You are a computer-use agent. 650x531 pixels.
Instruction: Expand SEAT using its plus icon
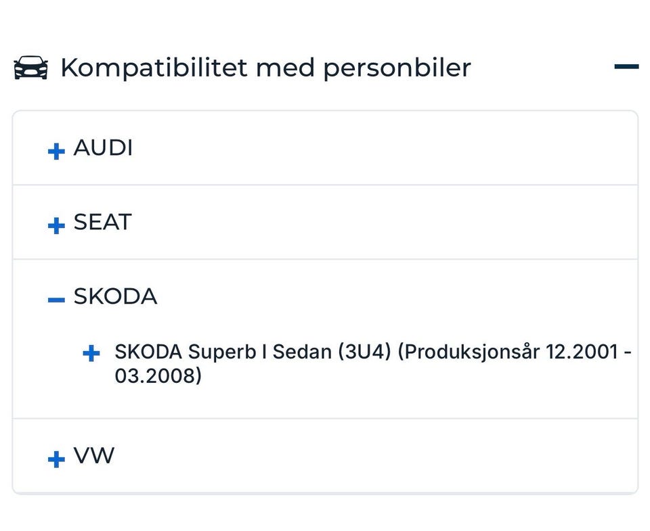coord(56,225)
